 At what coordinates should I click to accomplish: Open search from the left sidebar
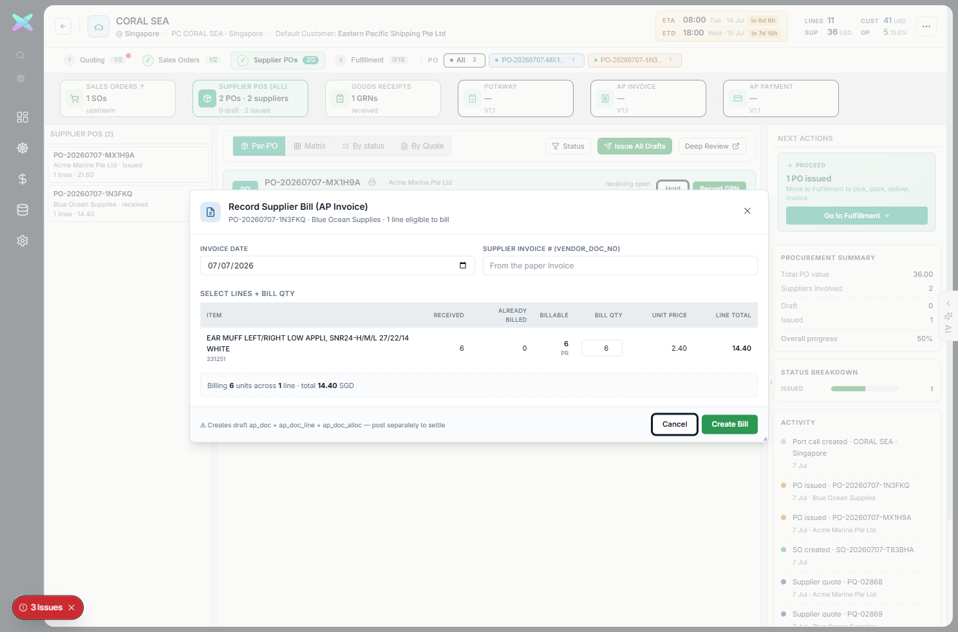pos(21,55)
